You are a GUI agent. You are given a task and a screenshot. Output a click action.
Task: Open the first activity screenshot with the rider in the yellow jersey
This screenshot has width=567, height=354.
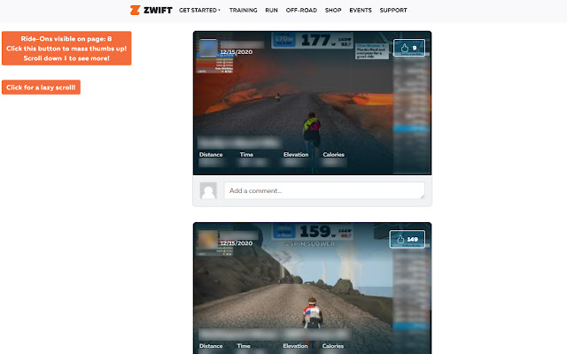tap(312, 103)
